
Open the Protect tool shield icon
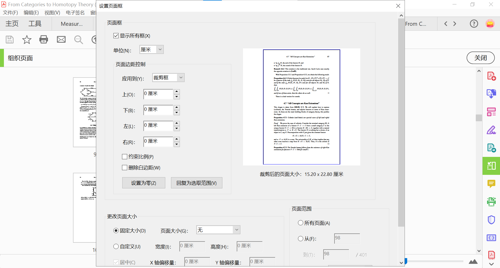tap(491, 219)
